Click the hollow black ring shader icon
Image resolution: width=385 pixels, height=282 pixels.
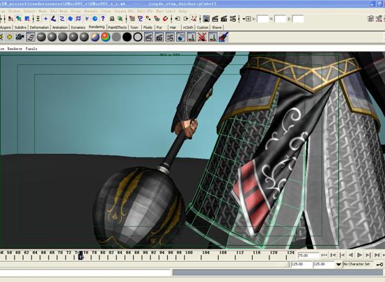[x=138, y=37]
